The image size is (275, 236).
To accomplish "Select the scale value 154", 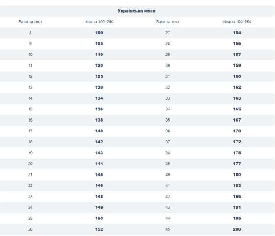I will 237,33.
